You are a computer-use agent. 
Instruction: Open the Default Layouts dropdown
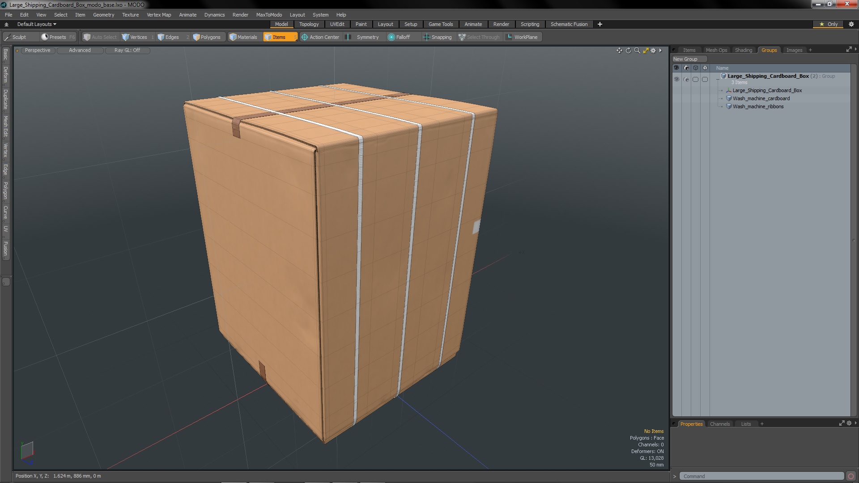click(37, 24)
